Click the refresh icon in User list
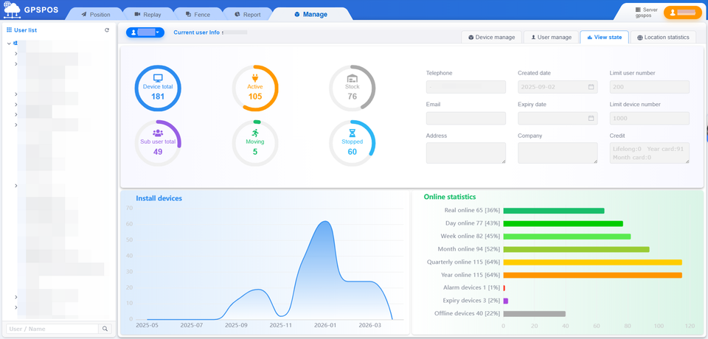Image resolution: width=708 pixels, height=339 pixels. (107, 30)
